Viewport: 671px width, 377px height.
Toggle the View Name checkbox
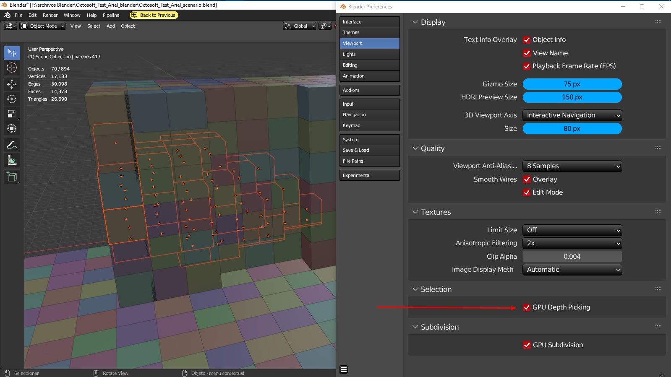click(527, 53)
